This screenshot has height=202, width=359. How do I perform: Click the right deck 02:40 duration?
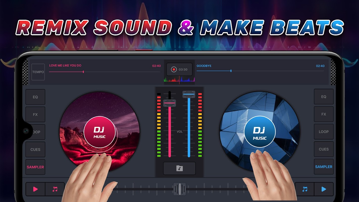click(x=320, y=66)
